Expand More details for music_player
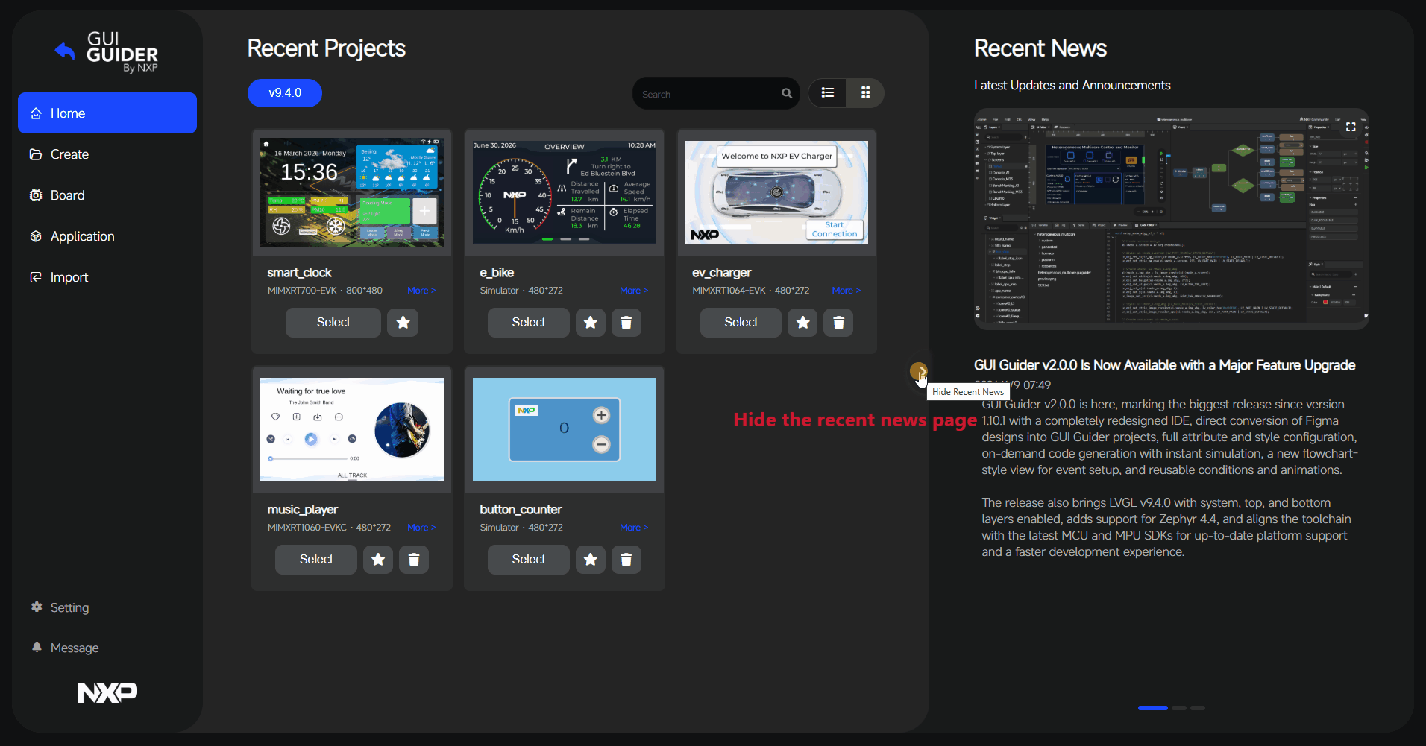 coord(421,528)
